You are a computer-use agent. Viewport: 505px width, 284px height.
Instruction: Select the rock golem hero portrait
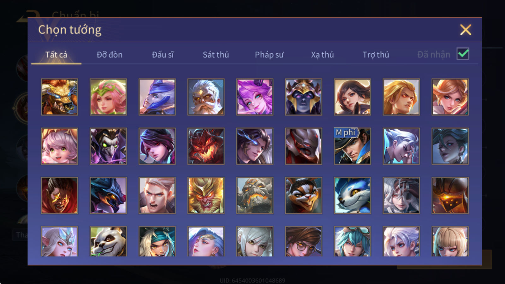pos(255,195)
